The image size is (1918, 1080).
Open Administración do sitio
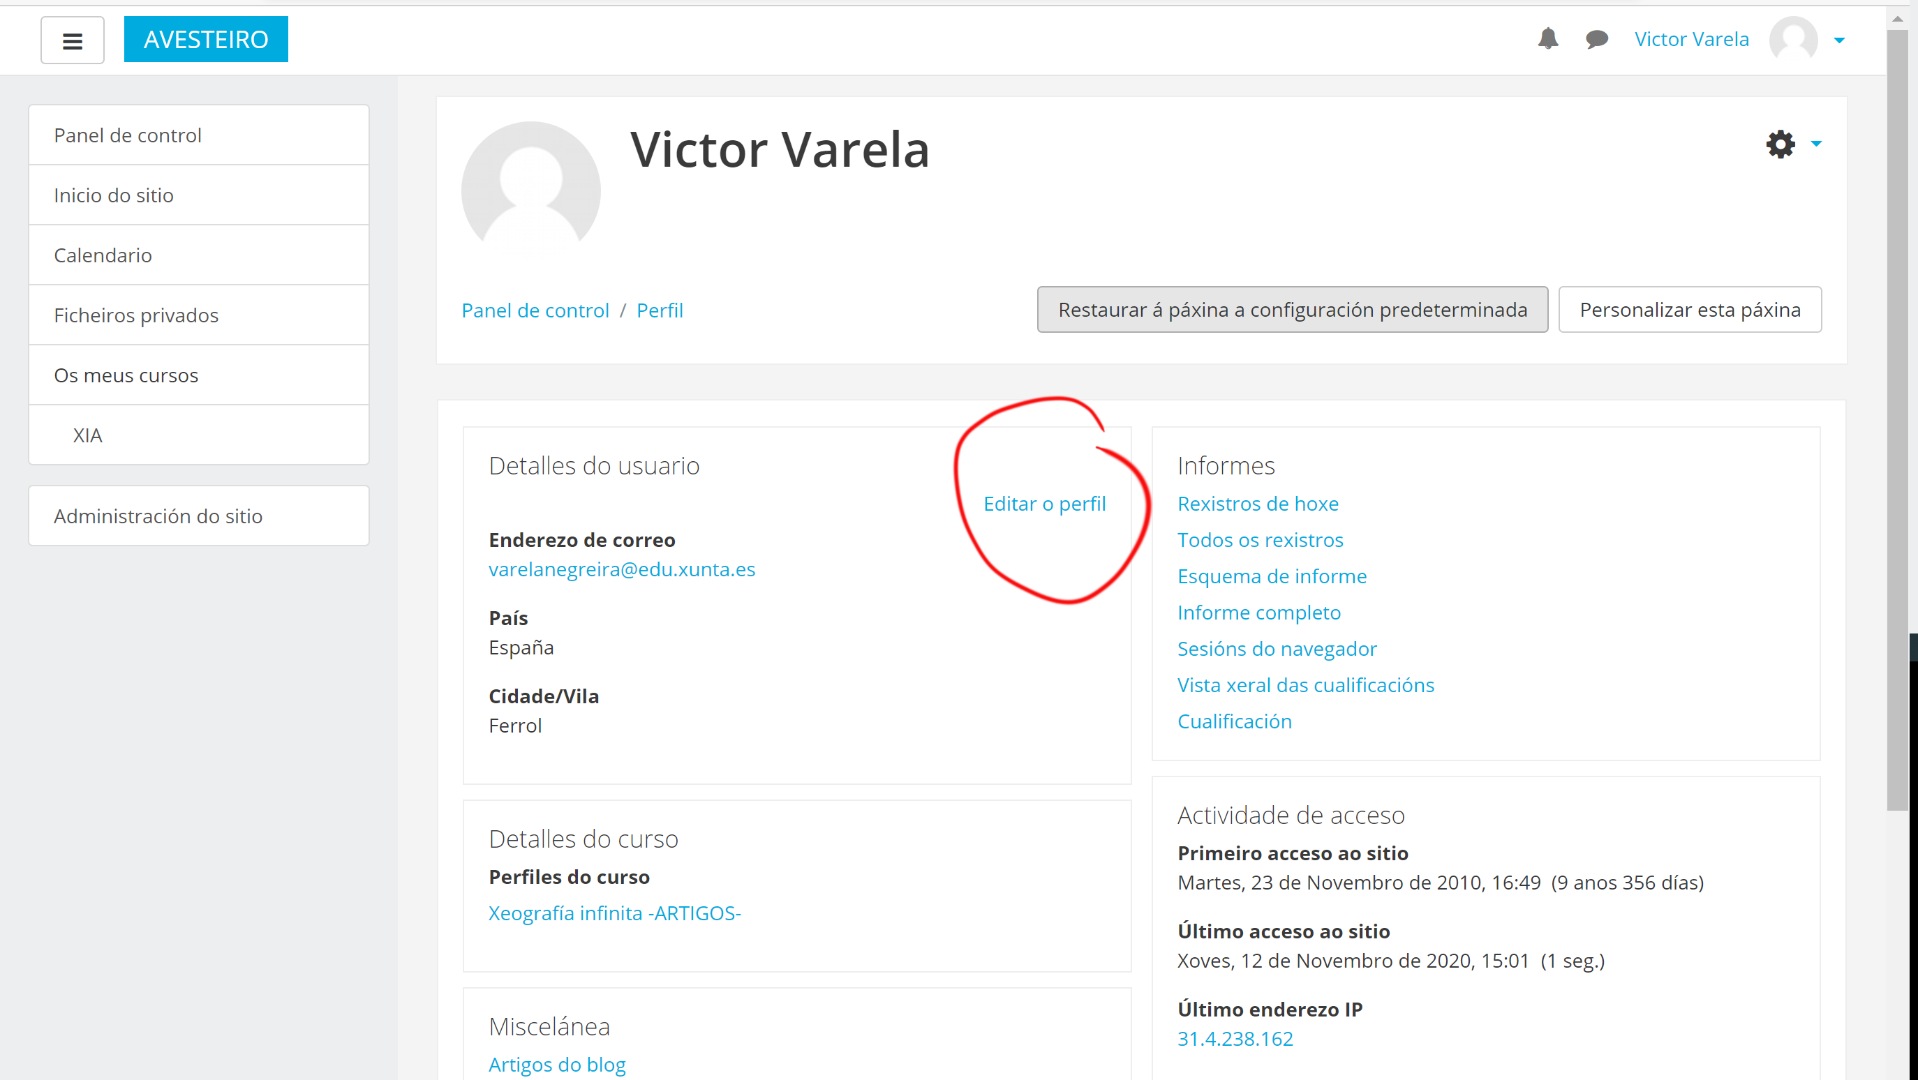(158, 516)
